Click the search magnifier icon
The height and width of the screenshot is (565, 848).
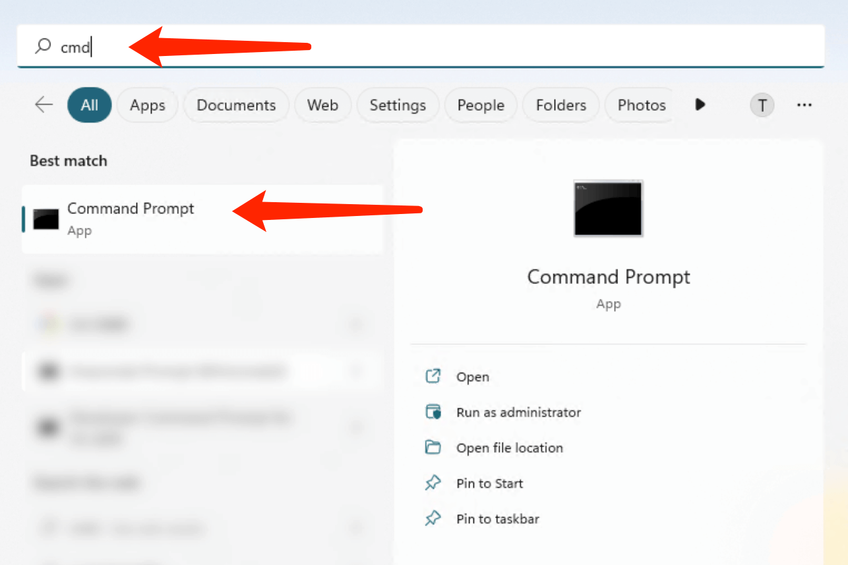43,46
